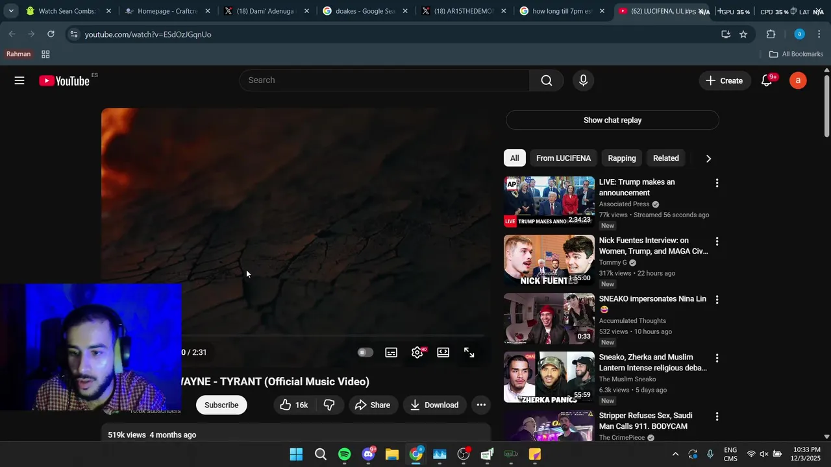
Task: Share the TYRANT video
Action: 373,405
